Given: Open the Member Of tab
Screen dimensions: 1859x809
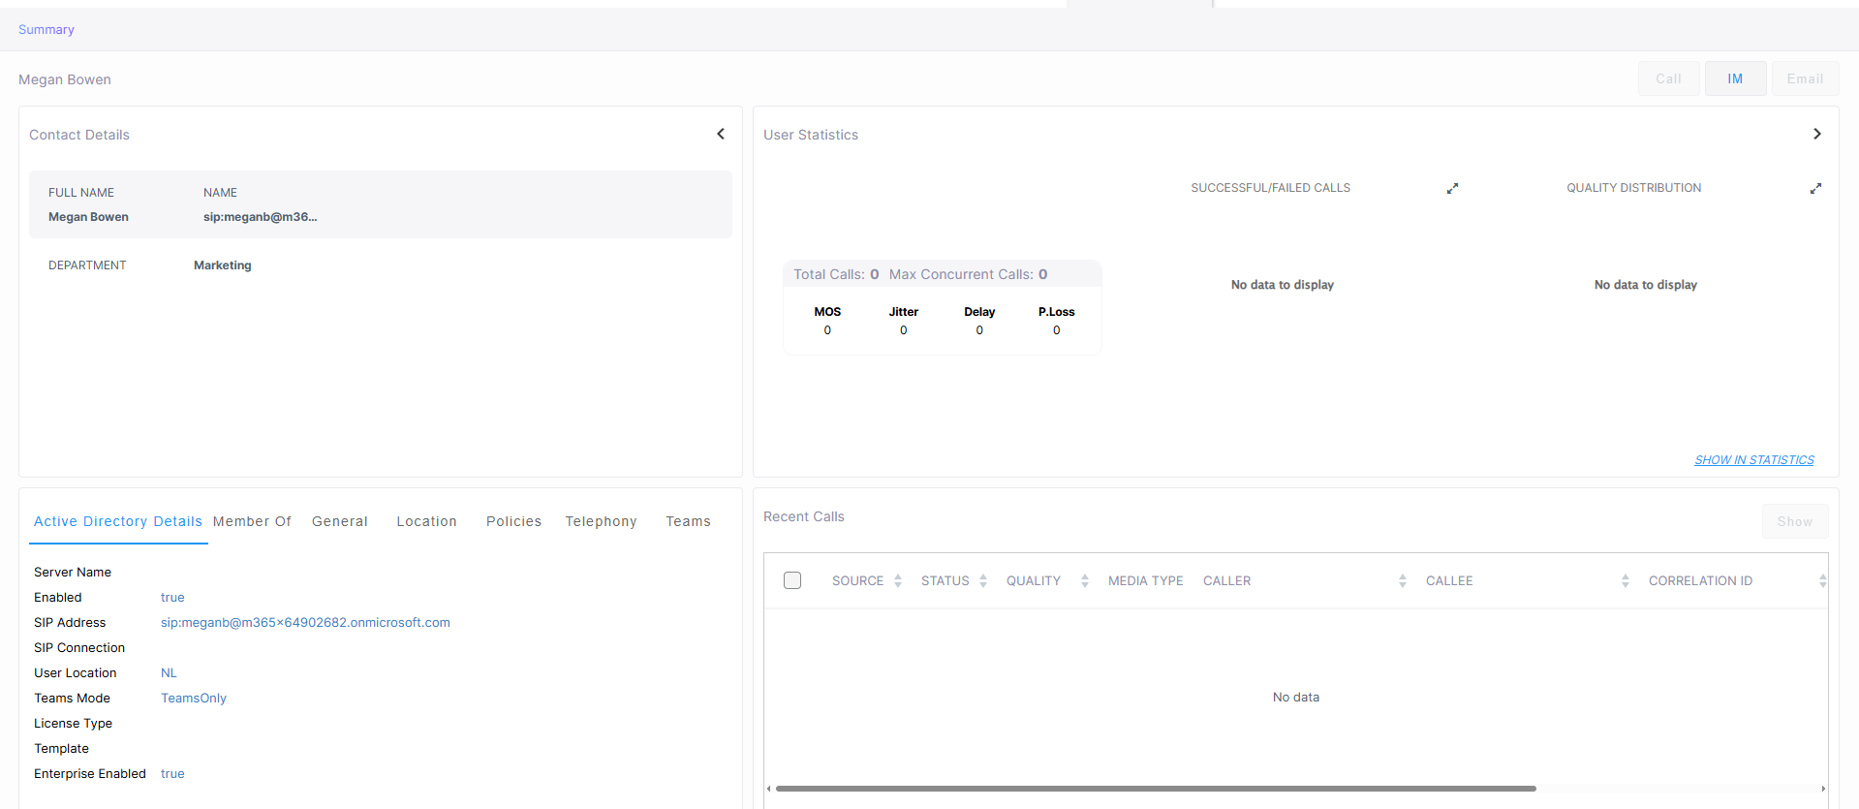Looking at the screenshot, I should tap(252, 521).
